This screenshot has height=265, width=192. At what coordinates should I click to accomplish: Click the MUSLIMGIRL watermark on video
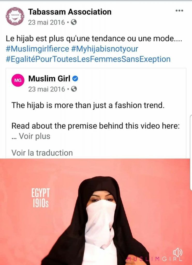(x=154, y=259)
